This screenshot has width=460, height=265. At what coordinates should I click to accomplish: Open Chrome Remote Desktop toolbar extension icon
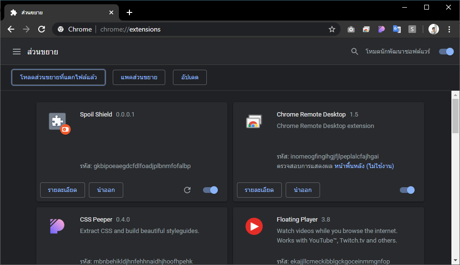(366, 29)
